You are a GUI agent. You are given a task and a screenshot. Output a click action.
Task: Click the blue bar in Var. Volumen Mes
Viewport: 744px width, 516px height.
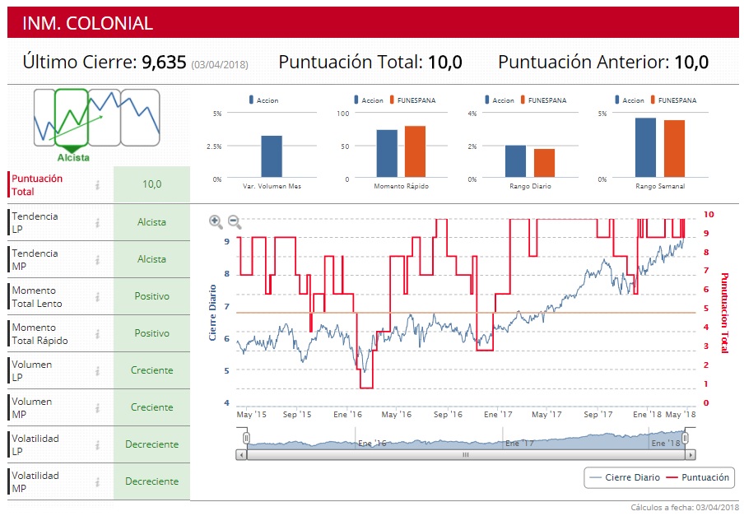click(272, 156)
